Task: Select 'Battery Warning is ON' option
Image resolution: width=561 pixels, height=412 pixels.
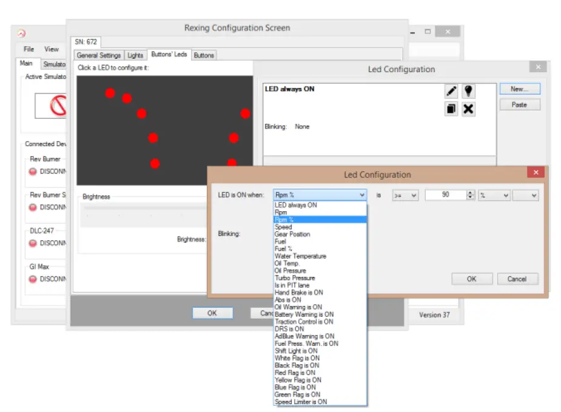Action: [320, 314]
